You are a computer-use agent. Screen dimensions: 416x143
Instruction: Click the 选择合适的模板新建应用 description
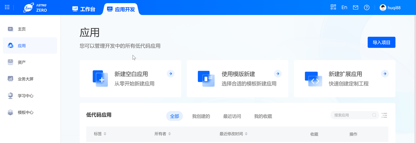coord(249,84)
